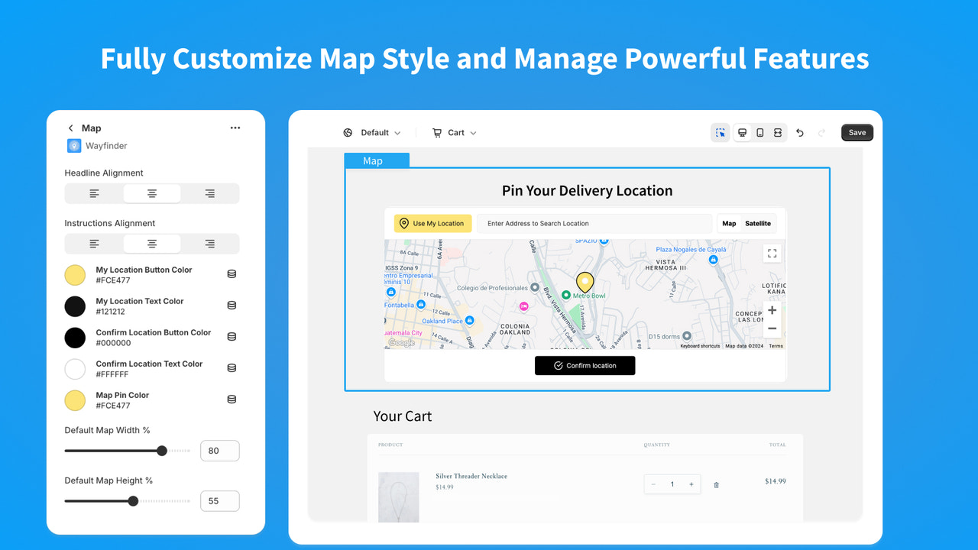Set Headline Alignment to right
The height and width of the screenshot is (550, 978).
click(x=210, y=193)
